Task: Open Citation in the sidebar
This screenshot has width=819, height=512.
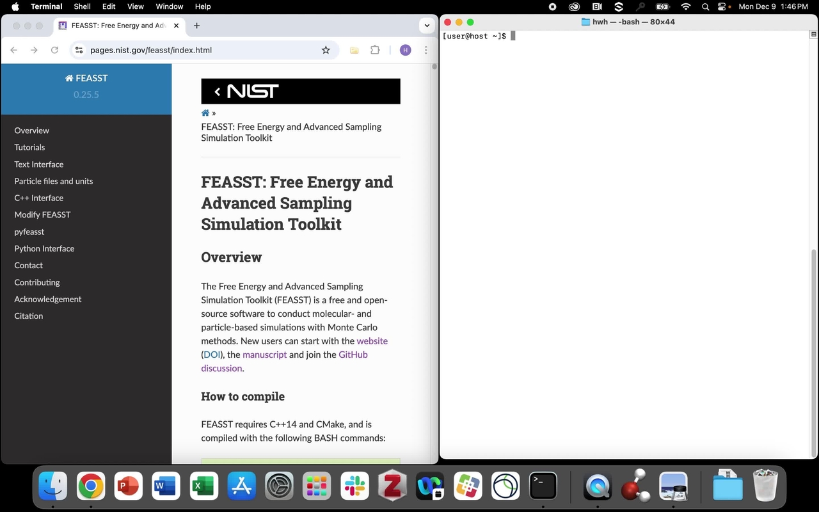Action: pyautogui.click(x=29, y=316)
